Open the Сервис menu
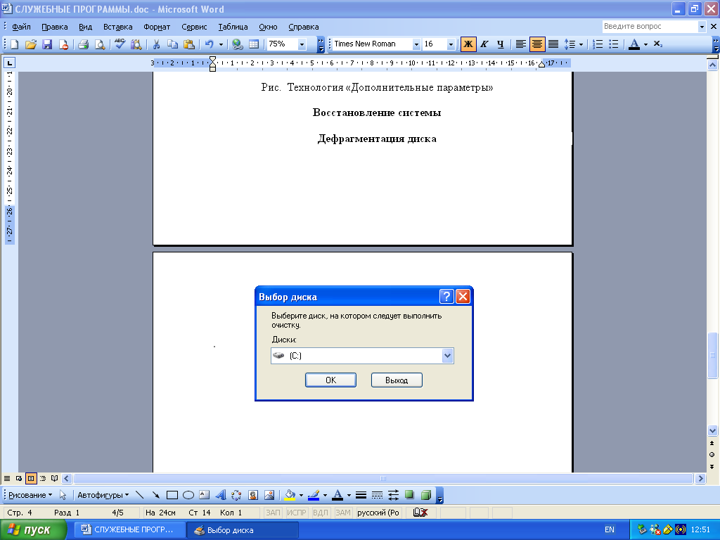The image size is (720, 540). point(194,27)
